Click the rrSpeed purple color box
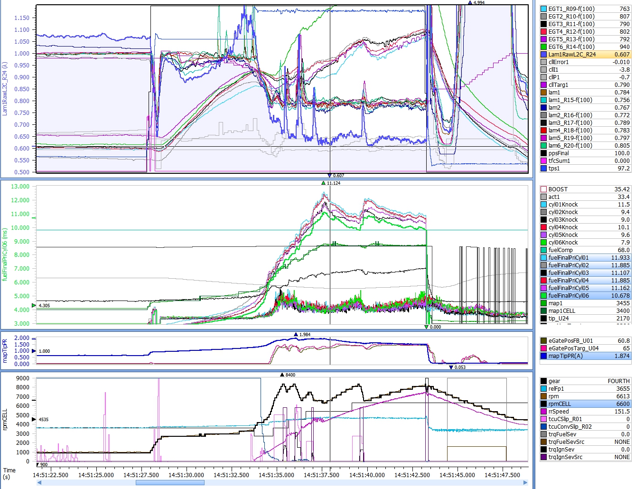Screen dimensions: 635x489 tap(543, 412)
